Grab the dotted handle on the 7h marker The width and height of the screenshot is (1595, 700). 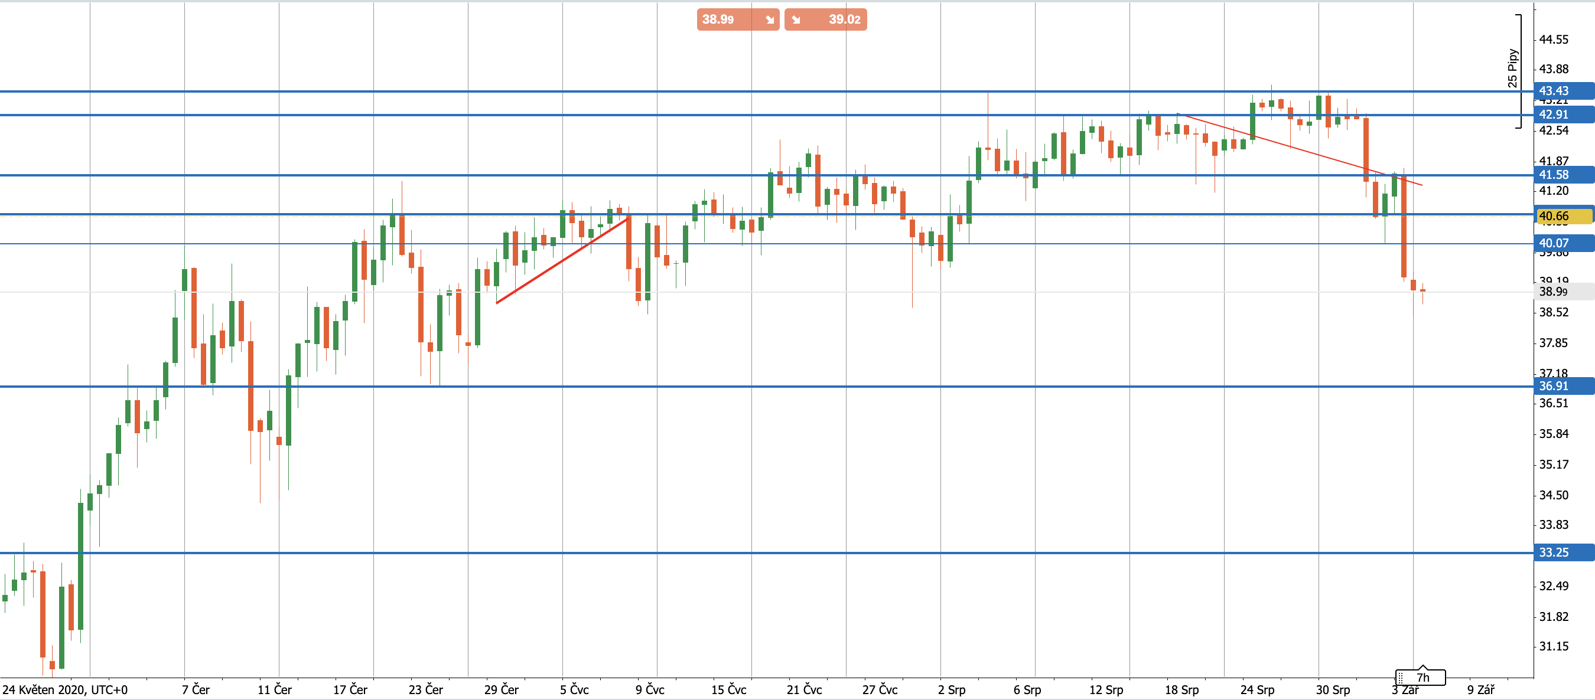[x=1401, y=678]
